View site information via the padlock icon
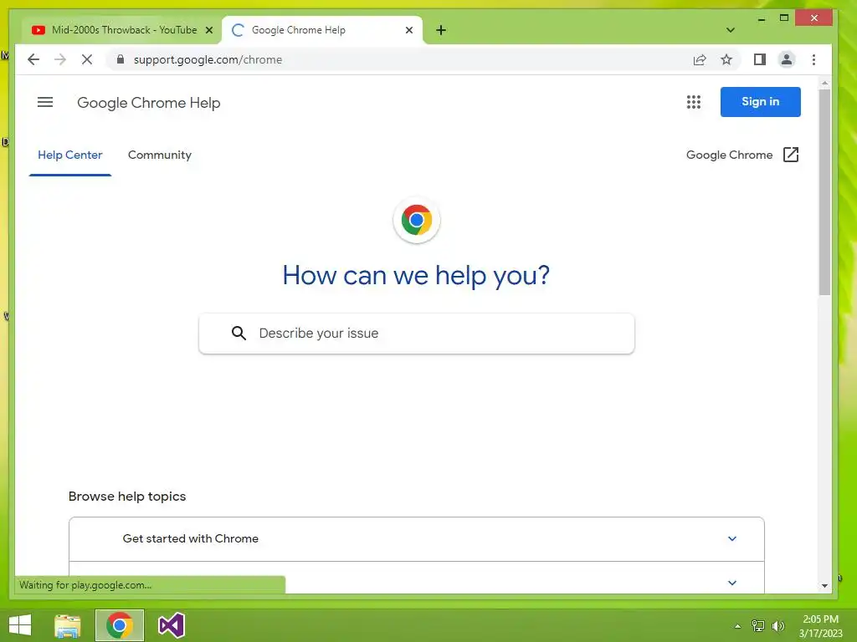The image size is (857, 642). 121,59
